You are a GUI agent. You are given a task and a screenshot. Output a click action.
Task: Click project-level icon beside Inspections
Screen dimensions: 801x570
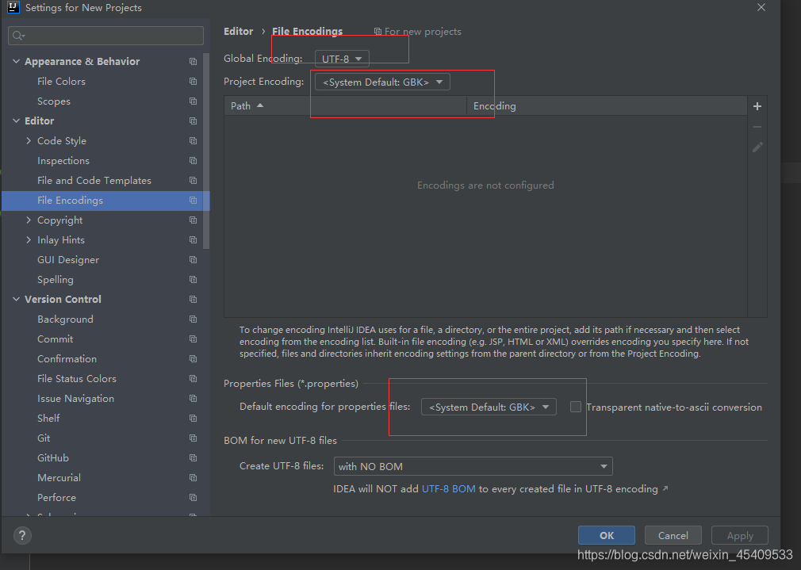click(x=193, y=160)
